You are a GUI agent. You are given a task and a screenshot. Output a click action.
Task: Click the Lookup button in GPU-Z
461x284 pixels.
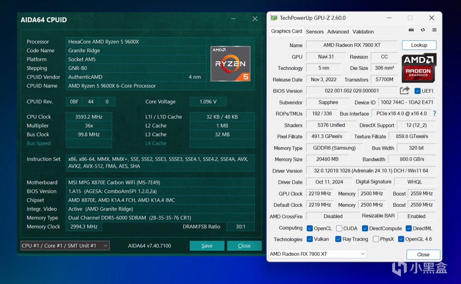[419, 45]
